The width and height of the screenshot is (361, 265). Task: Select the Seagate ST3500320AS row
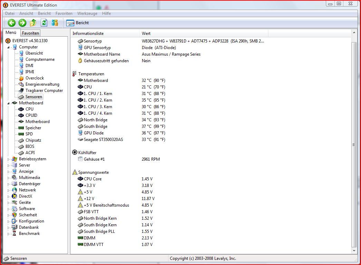click(x=121, y=140)
